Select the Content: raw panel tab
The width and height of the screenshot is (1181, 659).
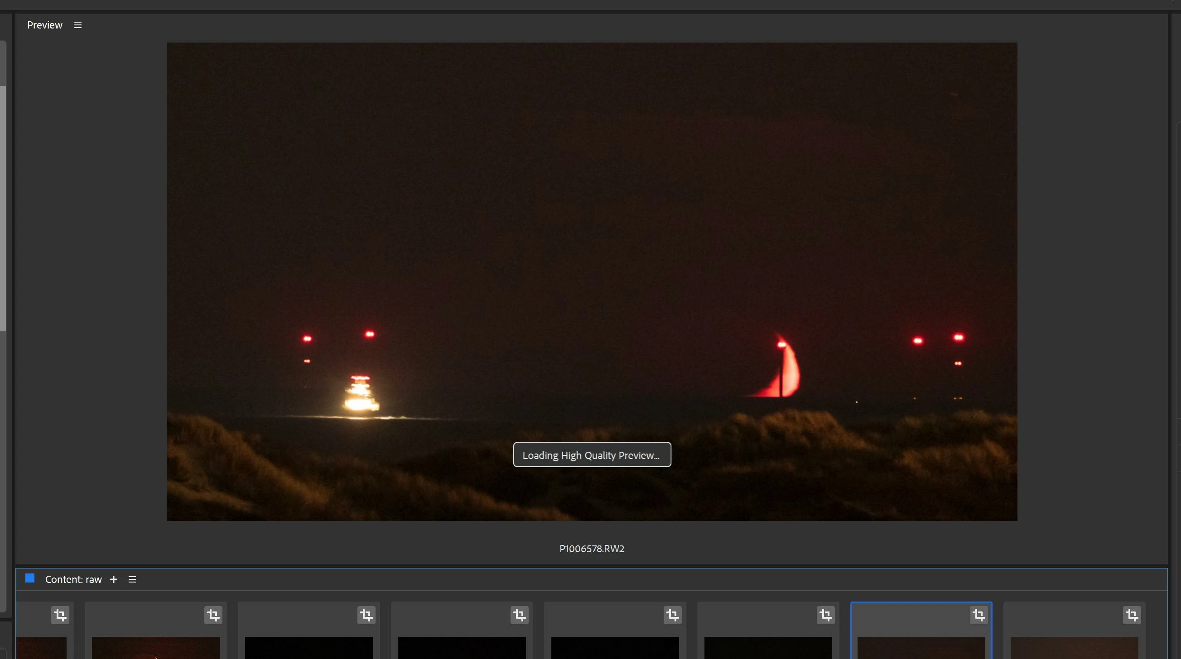[x=73, y=579]
